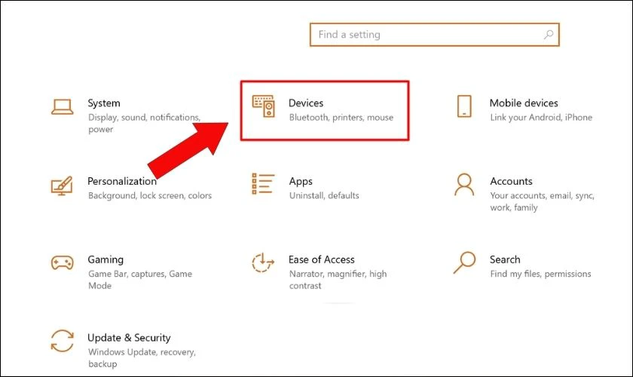Click the Accounts person icon

pyautogui.click(x=464, y=185)
